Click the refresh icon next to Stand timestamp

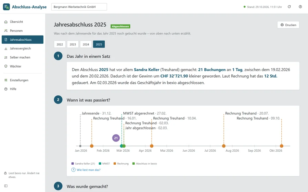point(289,7)
